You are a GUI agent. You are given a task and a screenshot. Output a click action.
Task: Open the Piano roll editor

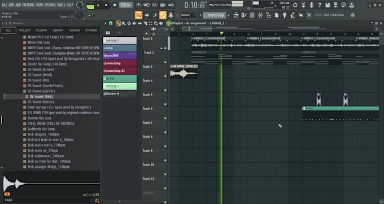click(x=244, y=15)
